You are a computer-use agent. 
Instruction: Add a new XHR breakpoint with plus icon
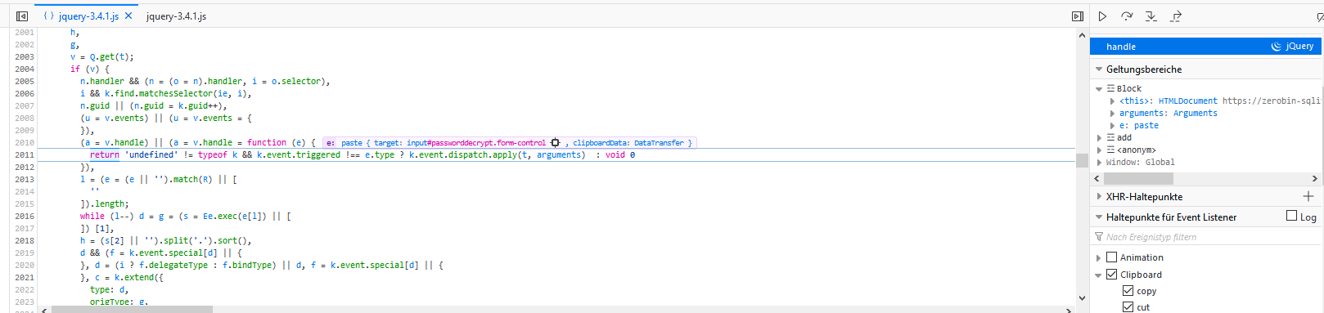[1308, 196]
